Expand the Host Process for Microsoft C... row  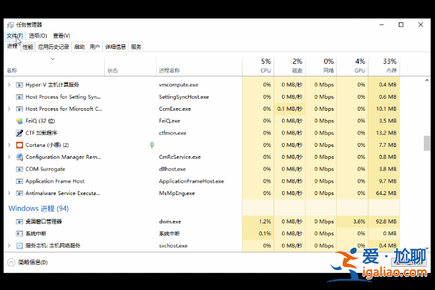[9, 109]
